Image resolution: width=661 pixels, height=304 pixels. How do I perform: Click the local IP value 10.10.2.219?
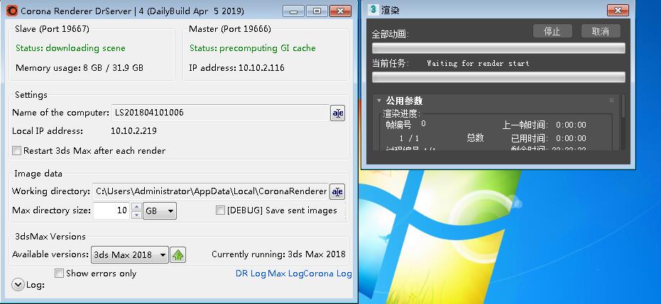point(133,131)
